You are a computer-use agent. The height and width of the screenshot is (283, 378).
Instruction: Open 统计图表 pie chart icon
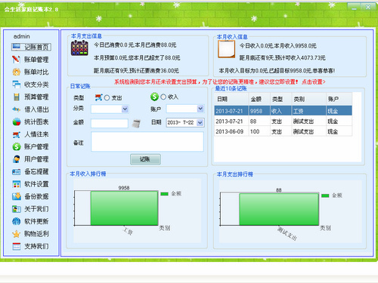pos(17,122)
